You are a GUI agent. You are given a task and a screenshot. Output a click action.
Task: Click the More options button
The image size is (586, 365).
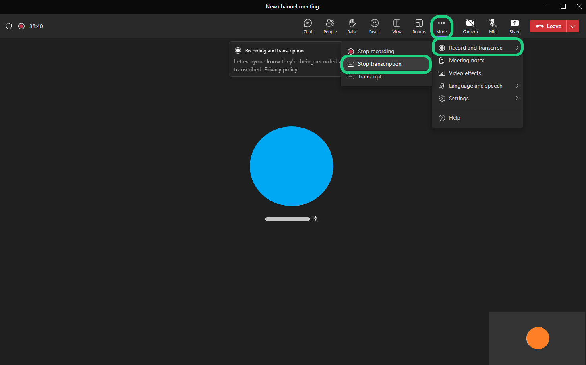pyautogui.click(x=441, y=26)
